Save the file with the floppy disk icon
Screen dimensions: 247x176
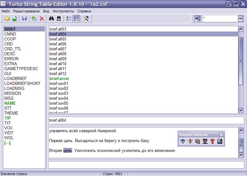click(x=24, y=19)
